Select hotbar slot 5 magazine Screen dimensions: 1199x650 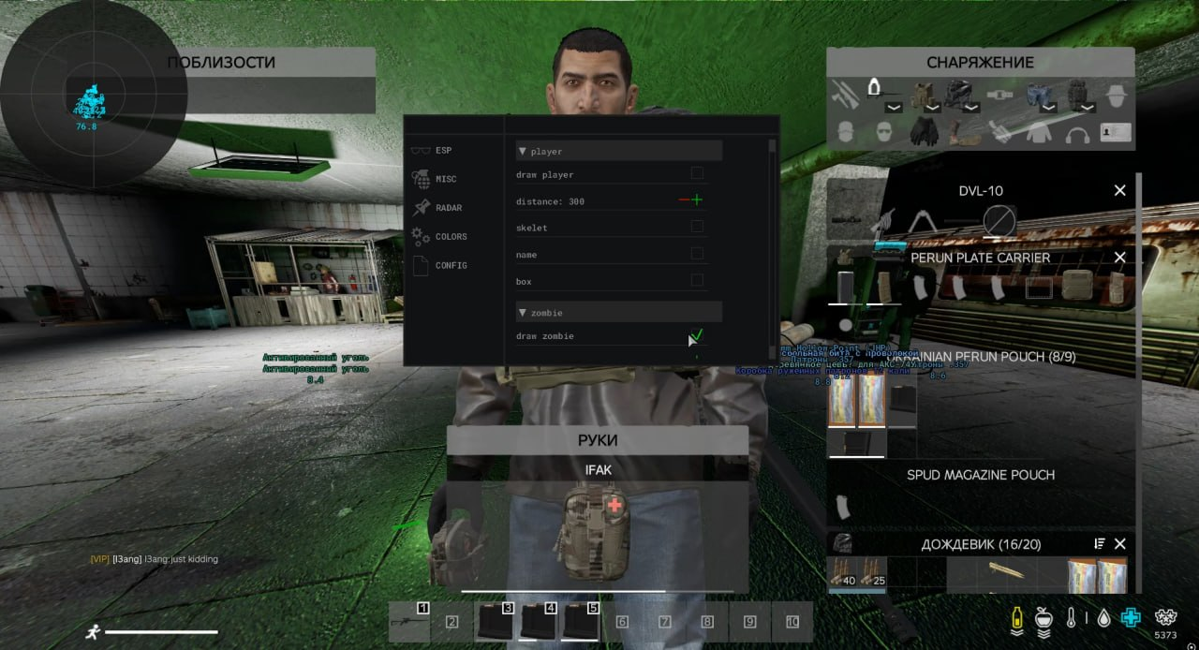pyautogui.click(x=580, y=621)
